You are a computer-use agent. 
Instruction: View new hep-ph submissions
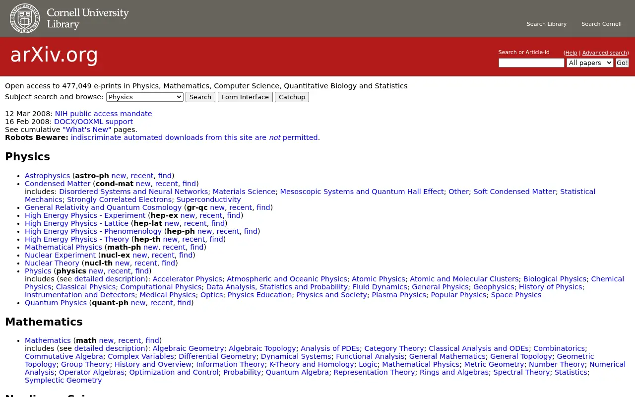click(x=204, y=231)
